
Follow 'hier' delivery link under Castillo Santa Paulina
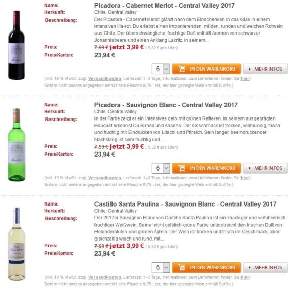click(x=245, y=277)
